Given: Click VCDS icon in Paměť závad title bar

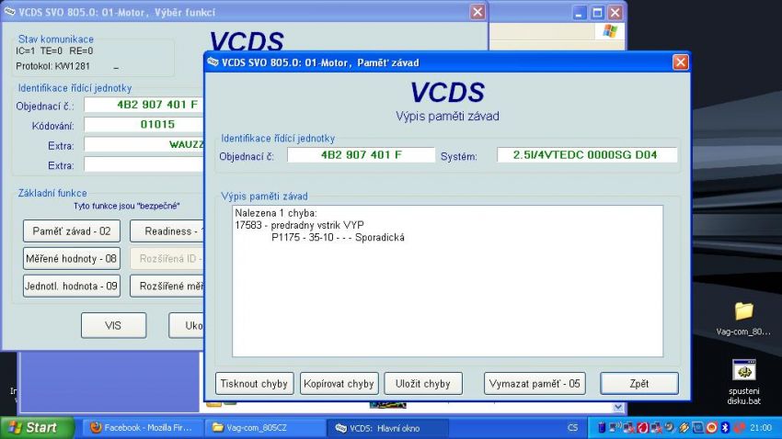Looking at the screenshot, I should click(x=213, y=62).
